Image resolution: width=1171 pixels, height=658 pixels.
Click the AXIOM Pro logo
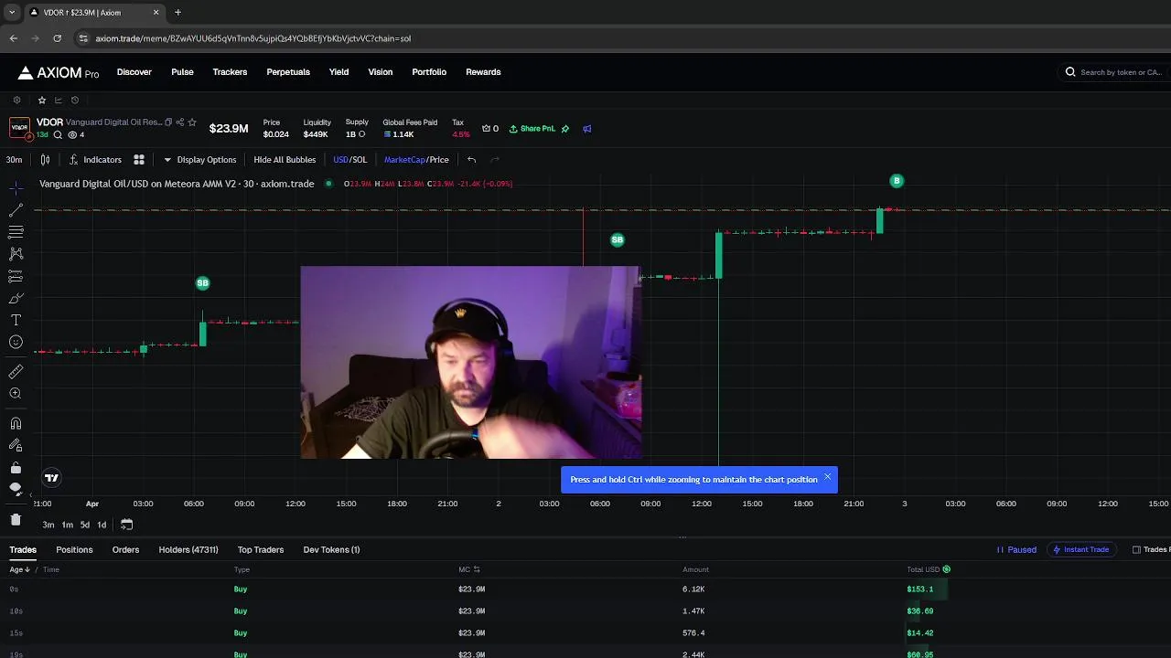(59, 72)
